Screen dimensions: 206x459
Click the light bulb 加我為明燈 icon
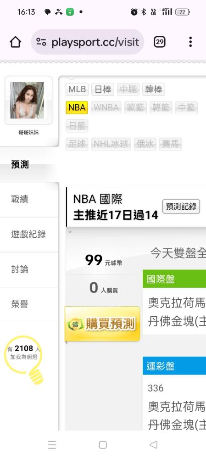[x=24, y=359]
